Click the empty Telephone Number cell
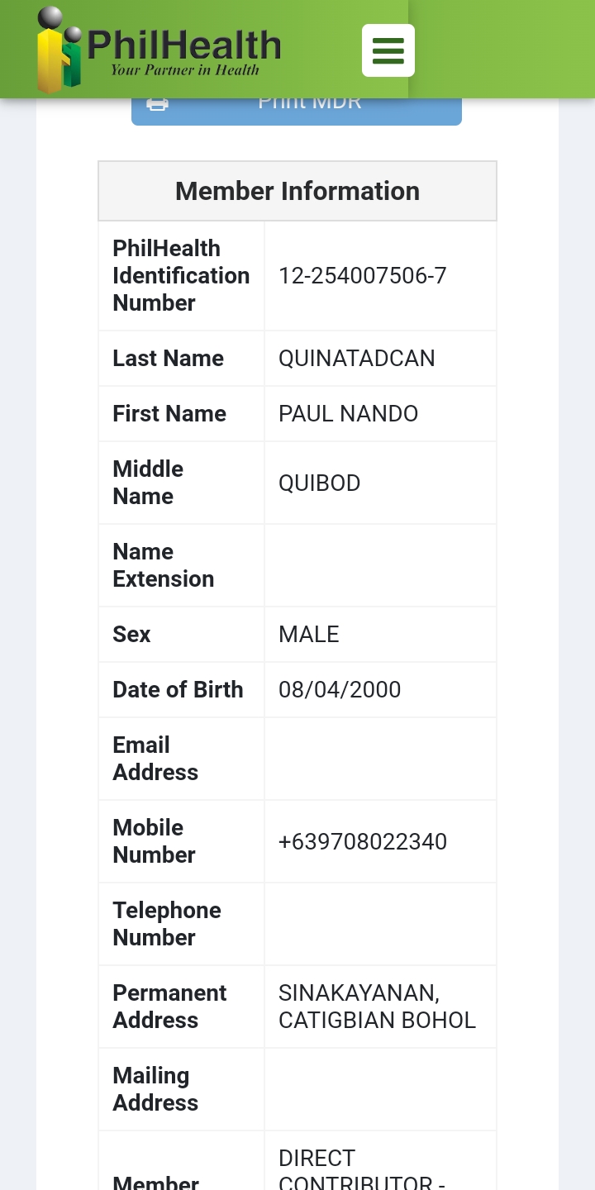Screen dimensions: 595x1190 [380, 924]
